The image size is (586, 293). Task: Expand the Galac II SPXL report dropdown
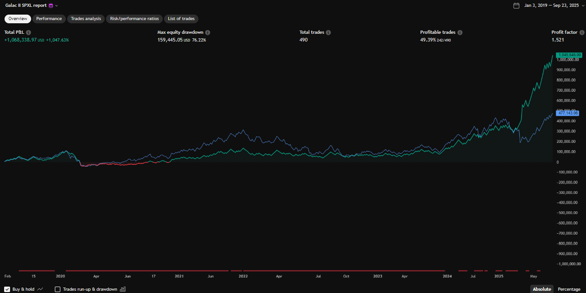click(x=57, y=6)
